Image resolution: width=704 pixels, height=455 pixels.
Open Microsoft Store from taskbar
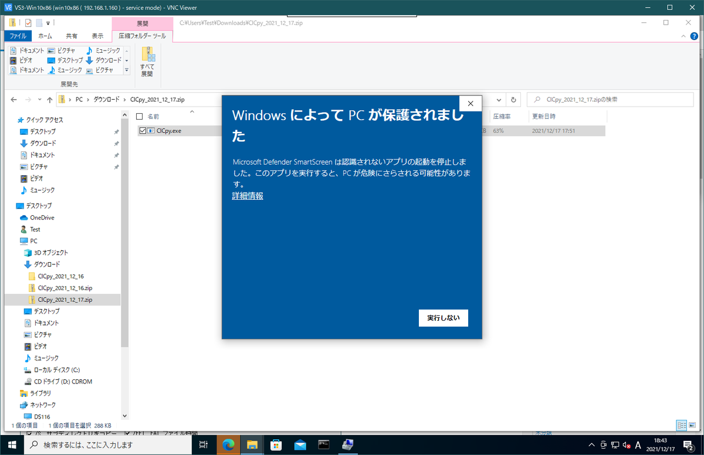pyautogui.click(x=276, y=444)
